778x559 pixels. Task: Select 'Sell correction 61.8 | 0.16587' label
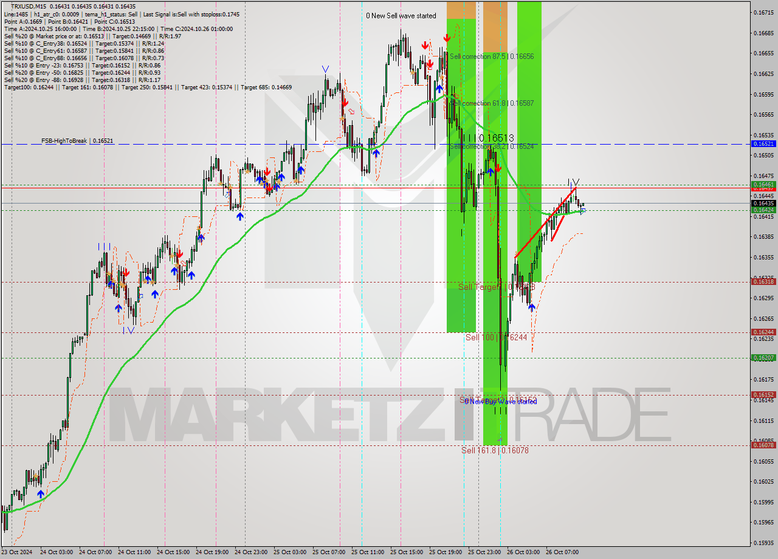pos(492,103)
